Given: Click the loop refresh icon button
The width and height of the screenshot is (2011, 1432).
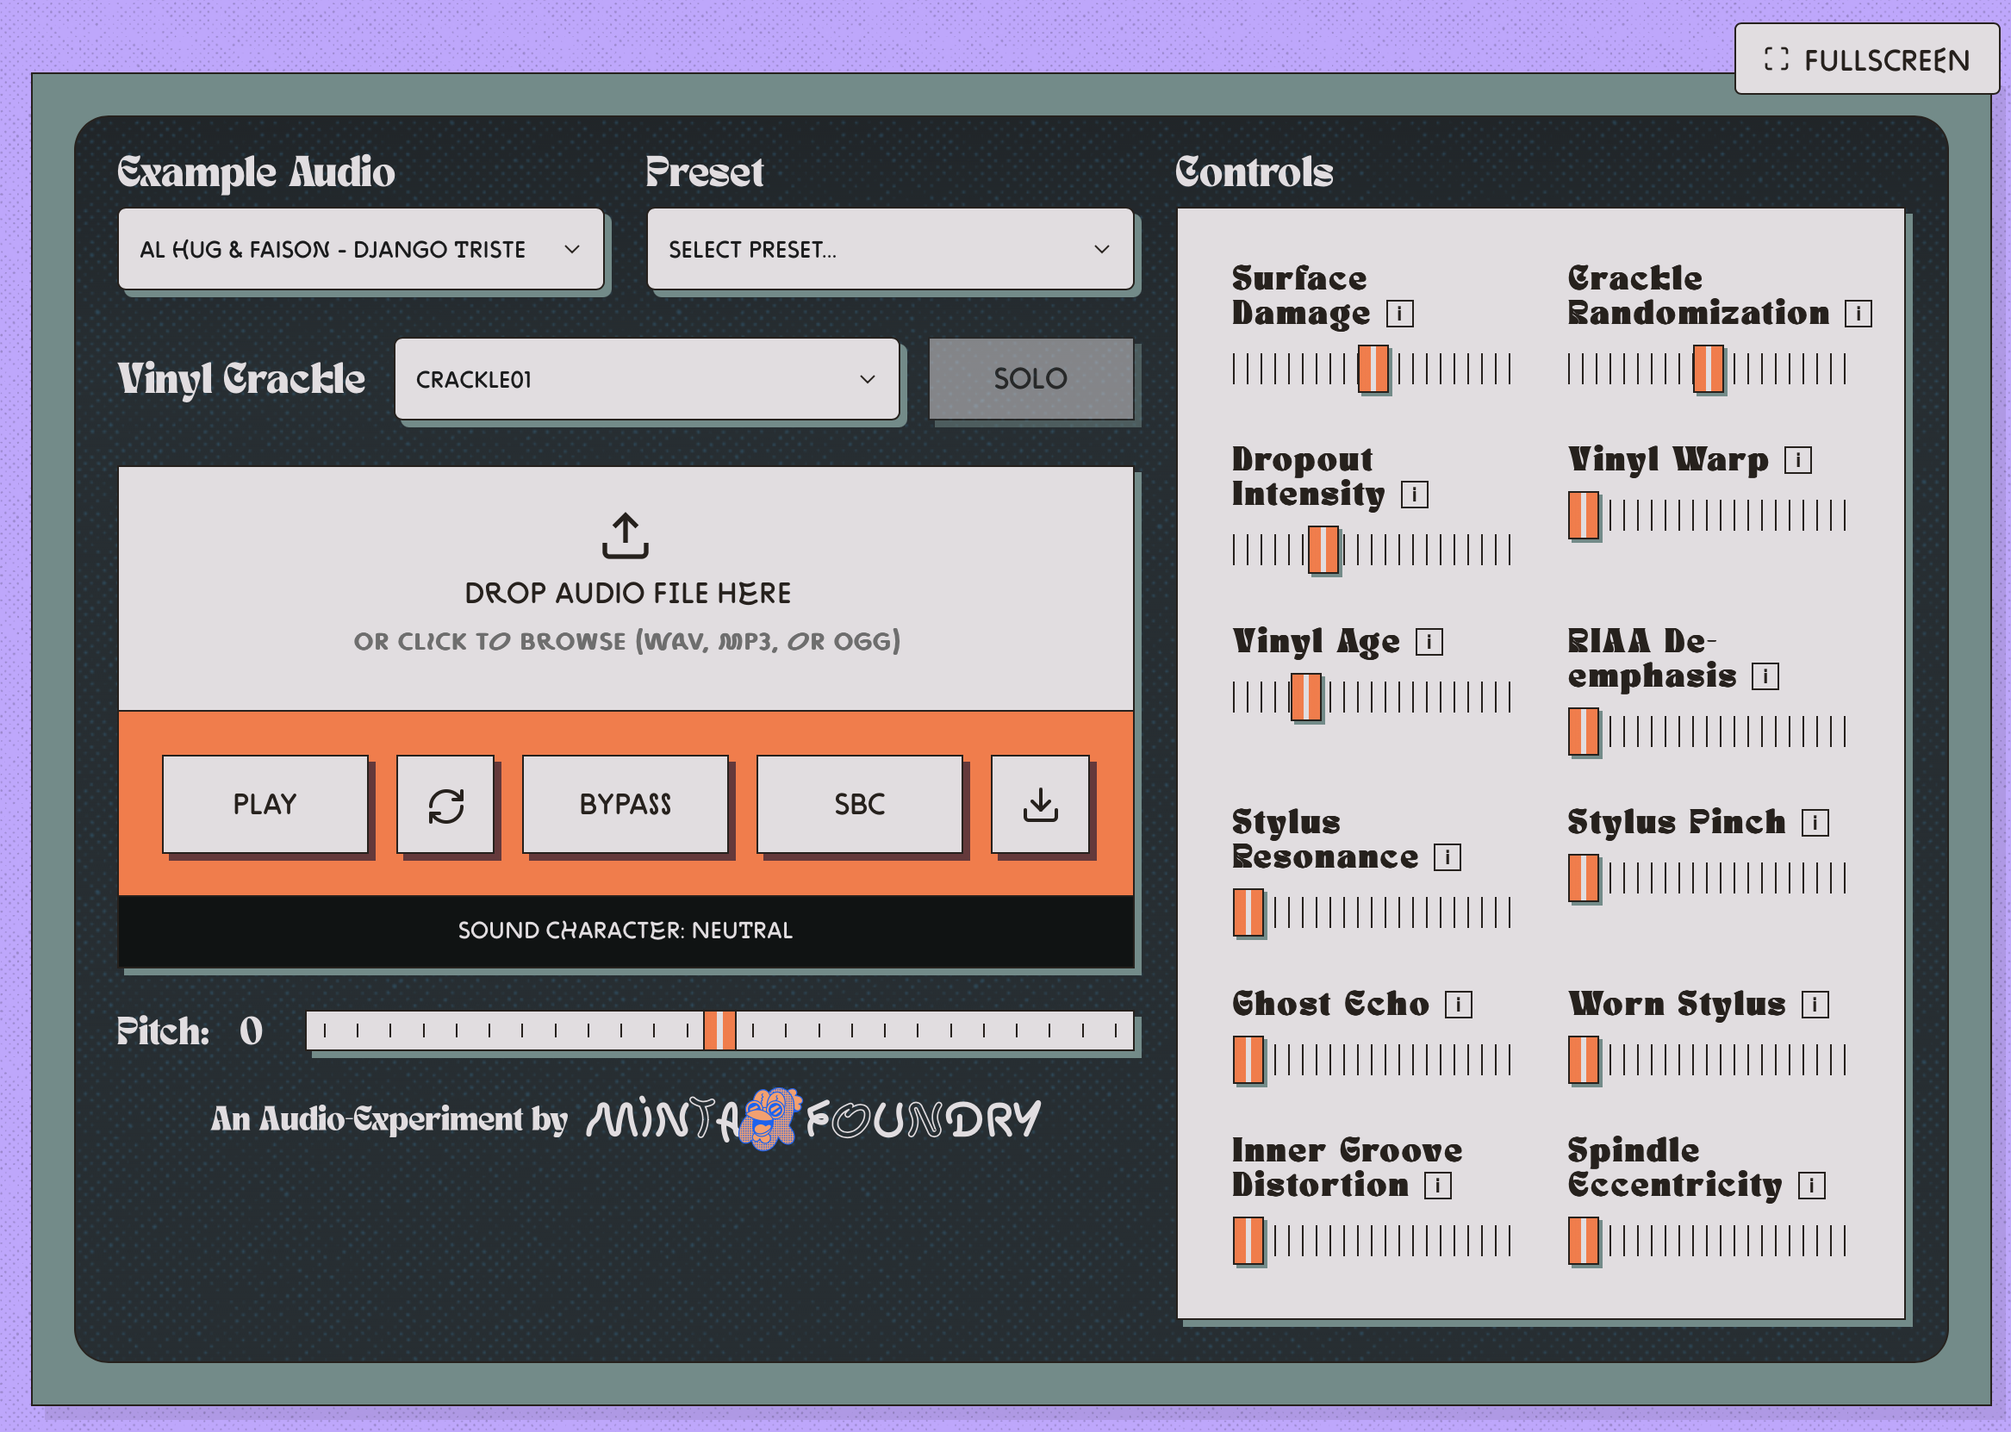Looking at the screenshot, I should (445, 804).
